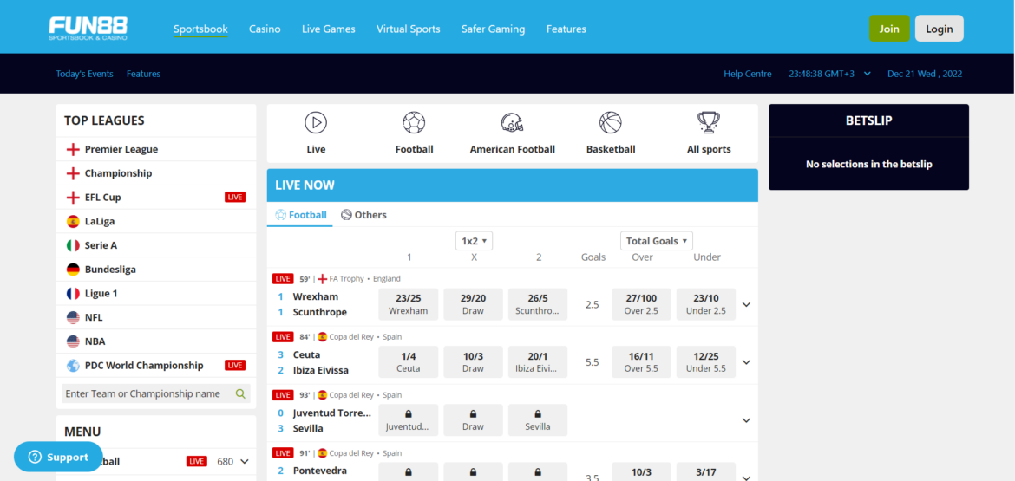Screen dimensions: 1015x481
Task: Bet on Wrexham at 23/25
Action: (409, 304)
